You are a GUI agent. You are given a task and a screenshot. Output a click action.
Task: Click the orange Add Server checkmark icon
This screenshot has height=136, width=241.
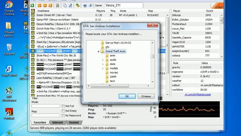(x=40, y=5)
